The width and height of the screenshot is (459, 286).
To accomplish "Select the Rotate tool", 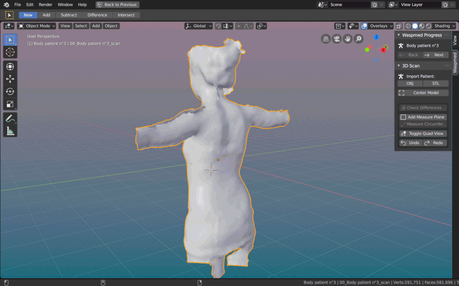I will click(x=10, y=92).
